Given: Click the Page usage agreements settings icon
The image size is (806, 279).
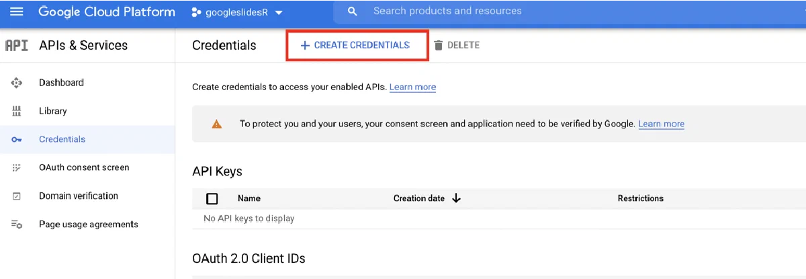Looking at the screenshot, I should (17, 225).
